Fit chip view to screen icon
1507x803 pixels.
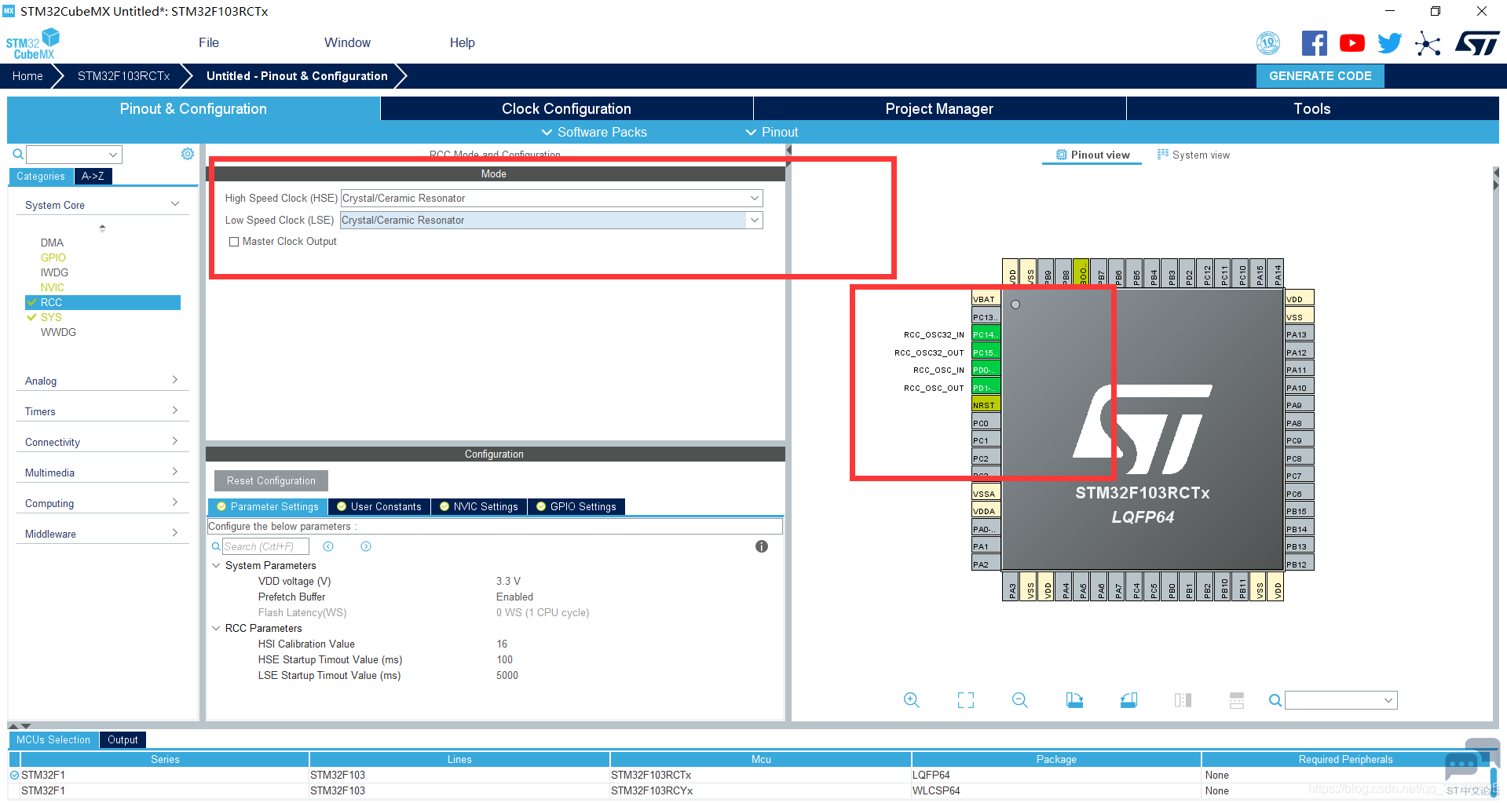pyautogui.click(x=966, y=700)
